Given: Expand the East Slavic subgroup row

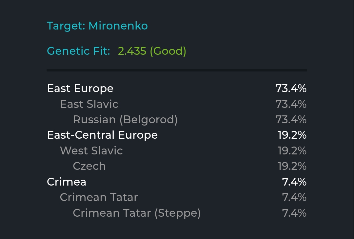Looking at the screenshot, I should (177, 104).
